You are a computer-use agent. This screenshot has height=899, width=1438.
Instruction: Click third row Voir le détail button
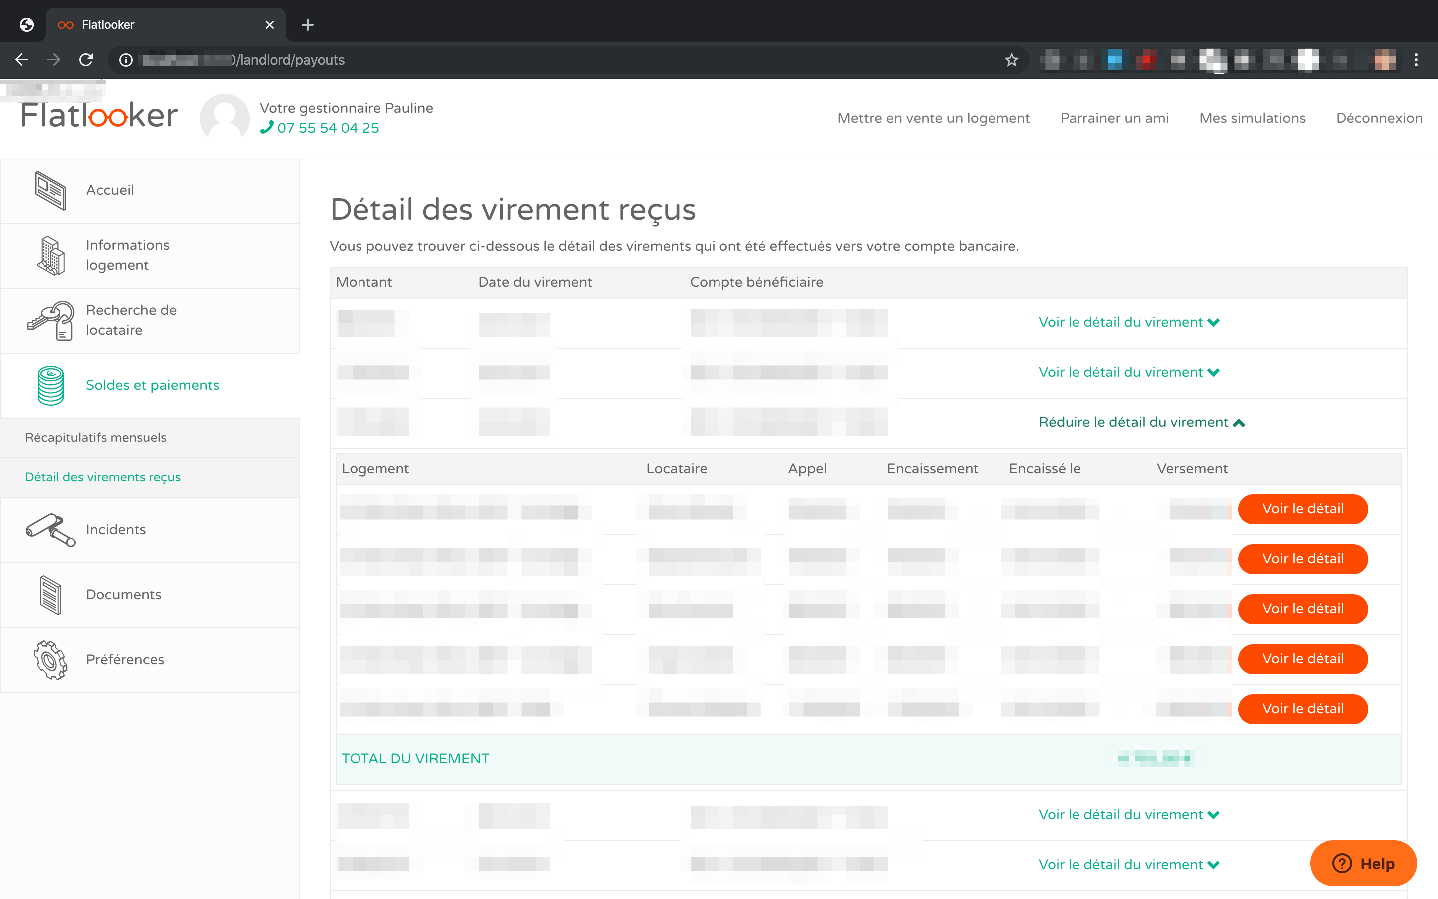(x=1303, y=609)
